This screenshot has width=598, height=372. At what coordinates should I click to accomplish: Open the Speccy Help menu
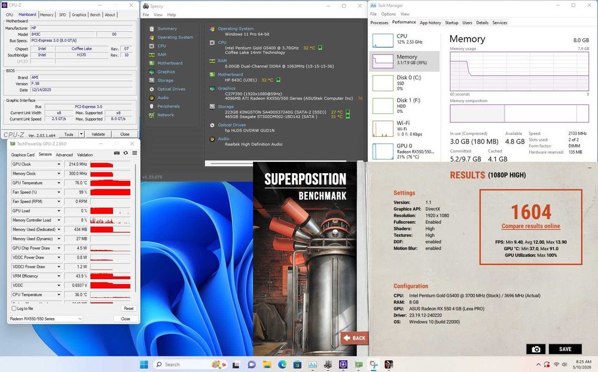pos(172,15)
